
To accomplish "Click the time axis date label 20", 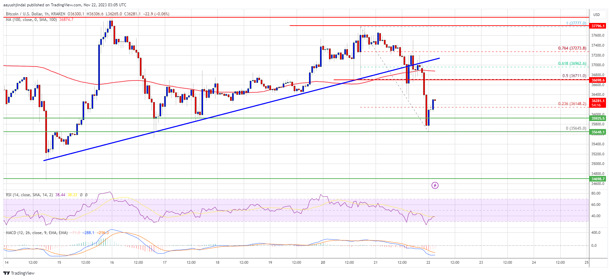I will (323, 262).
